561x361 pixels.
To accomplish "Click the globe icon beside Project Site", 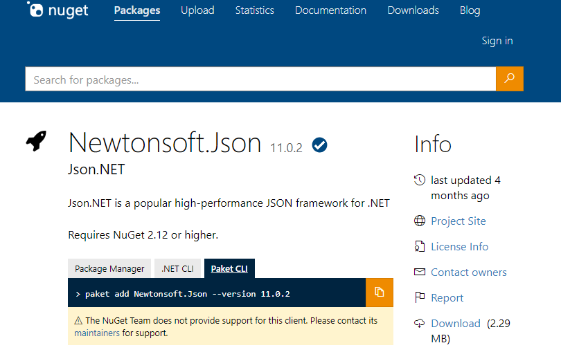I will point(419,221).
